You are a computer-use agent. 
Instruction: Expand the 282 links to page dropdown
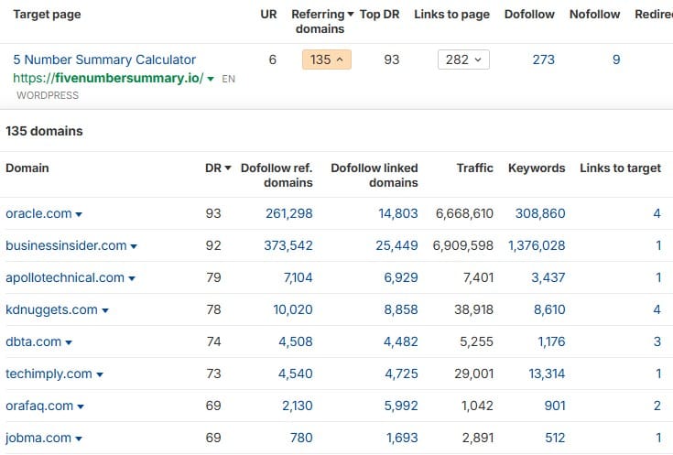(463, 60)
